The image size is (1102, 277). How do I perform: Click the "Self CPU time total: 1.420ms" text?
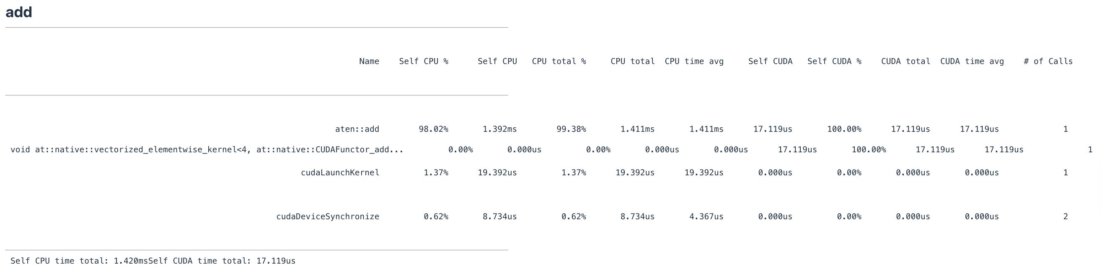coord(79,261)
